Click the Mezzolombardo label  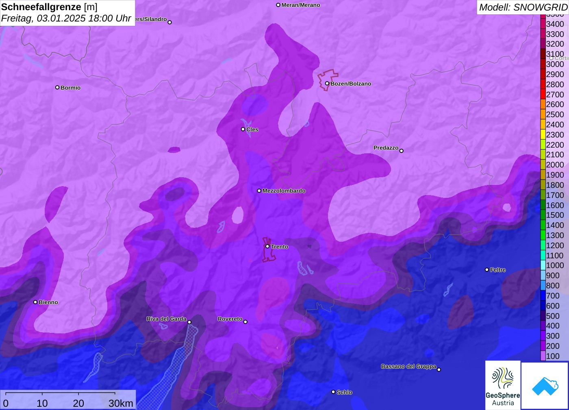[284, 191]
